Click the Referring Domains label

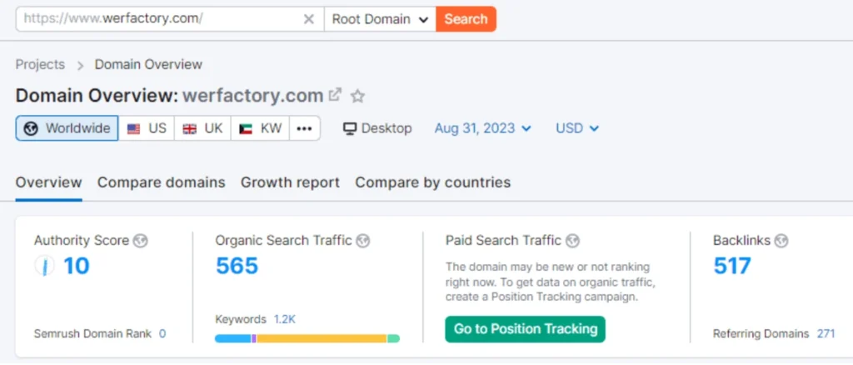coord(761,333)
